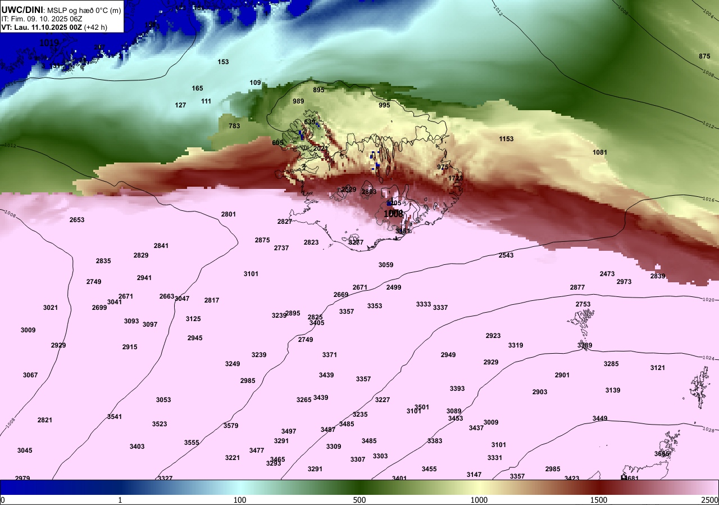Click the legend label 1500
719x505 pixels.
click(x=599, y=500)
